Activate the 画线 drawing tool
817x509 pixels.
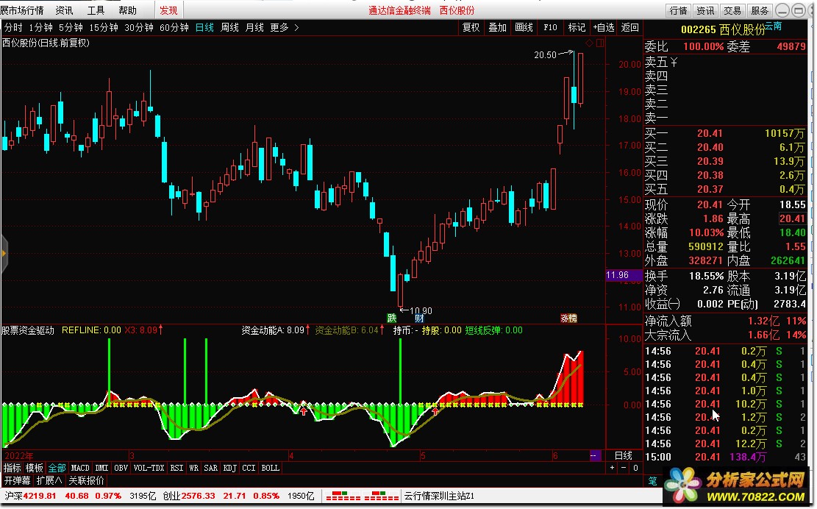click(x=524, y=27)
